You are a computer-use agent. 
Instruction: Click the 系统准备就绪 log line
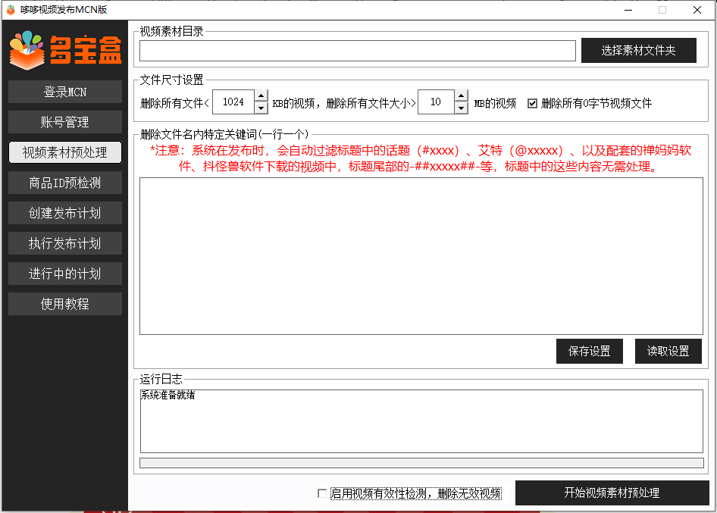coord(168,395)
